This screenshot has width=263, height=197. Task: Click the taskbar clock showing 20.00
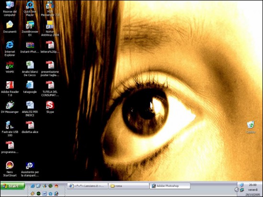252,185
